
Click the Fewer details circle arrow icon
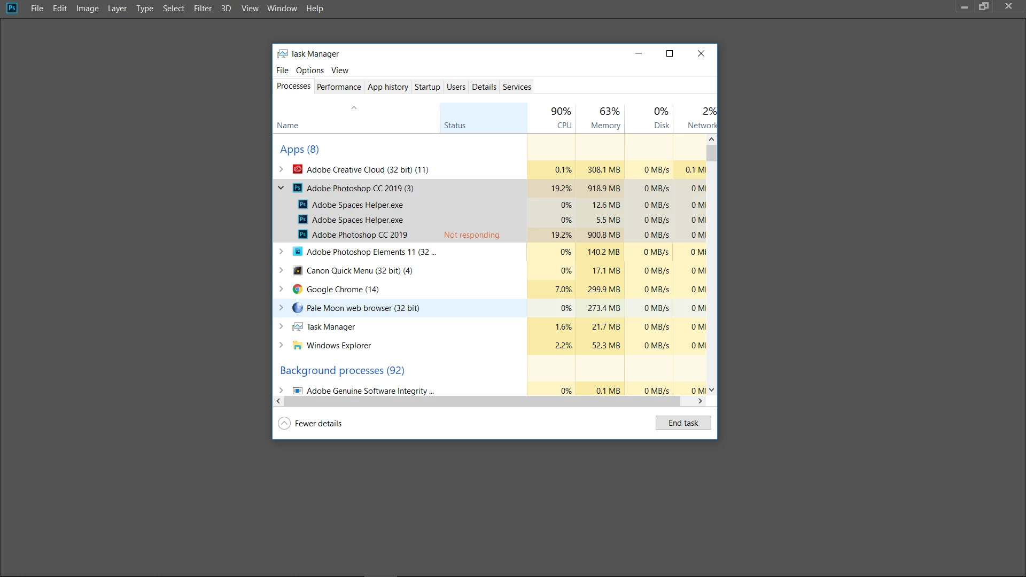coord(284,423)
